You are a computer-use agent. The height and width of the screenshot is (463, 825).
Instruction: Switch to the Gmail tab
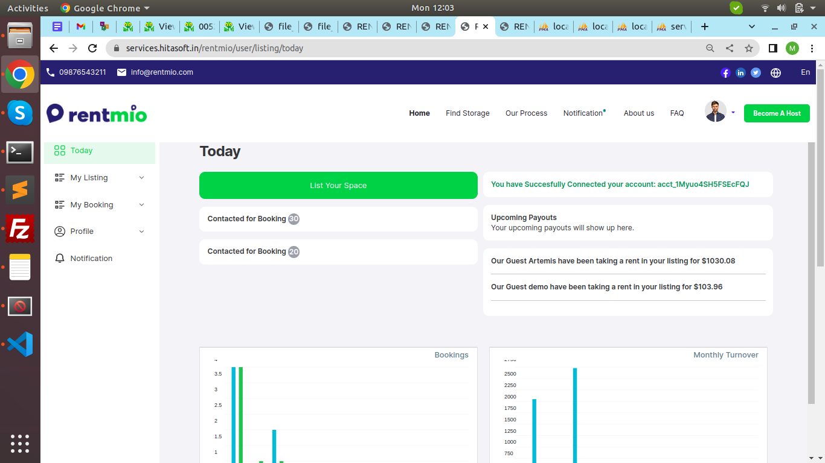tap(80, 27)
